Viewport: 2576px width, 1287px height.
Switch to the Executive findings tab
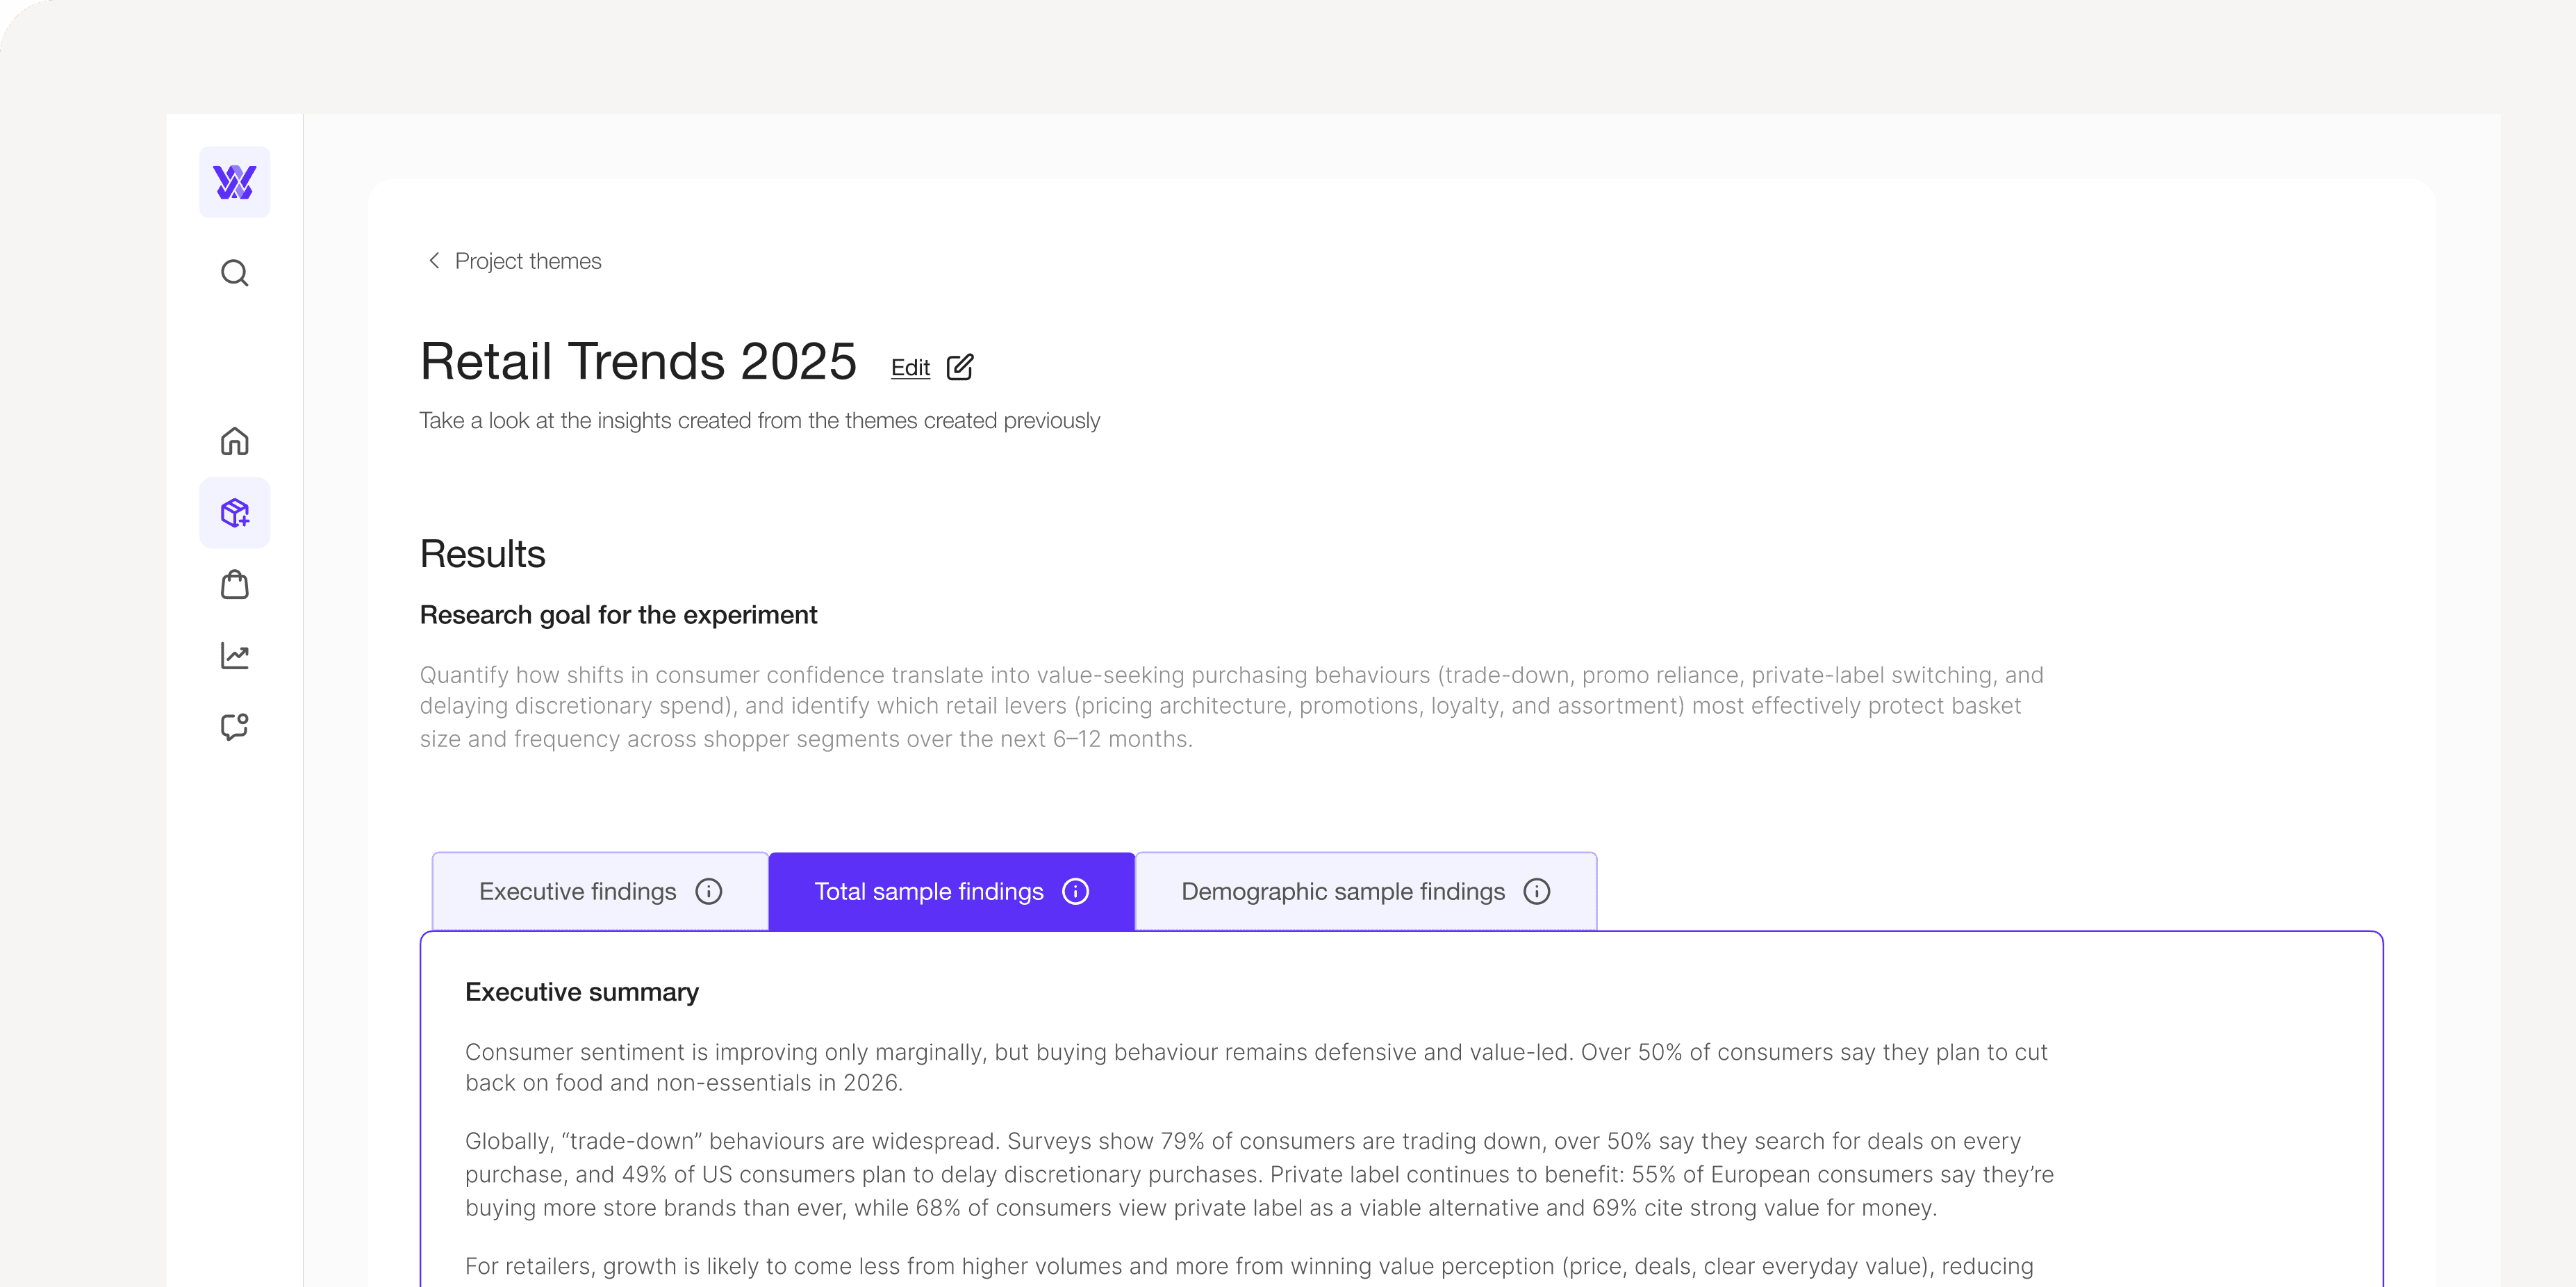(x=578, y=891)
